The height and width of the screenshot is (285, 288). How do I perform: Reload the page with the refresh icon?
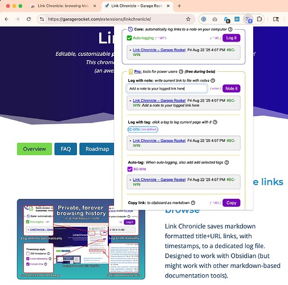coord(29,19)
